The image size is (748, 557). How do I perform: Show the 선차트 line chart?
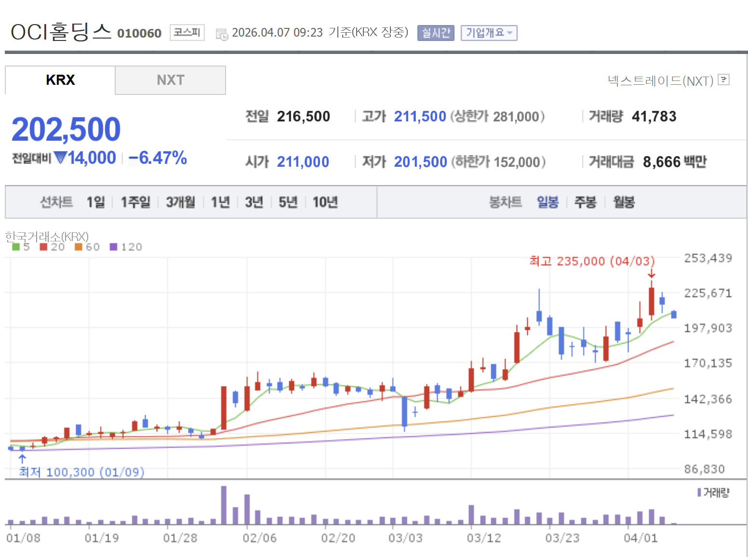[56, 202]
